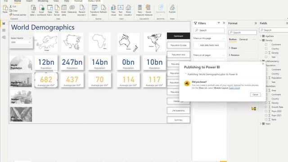The height and width of the screenshot is (162, 288).
Task: Open More visuals menu
Action: (128, 10)
